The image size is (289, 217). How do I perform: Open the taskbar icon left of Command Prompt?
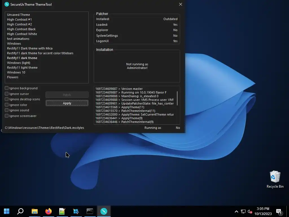(x=76, y=211)
